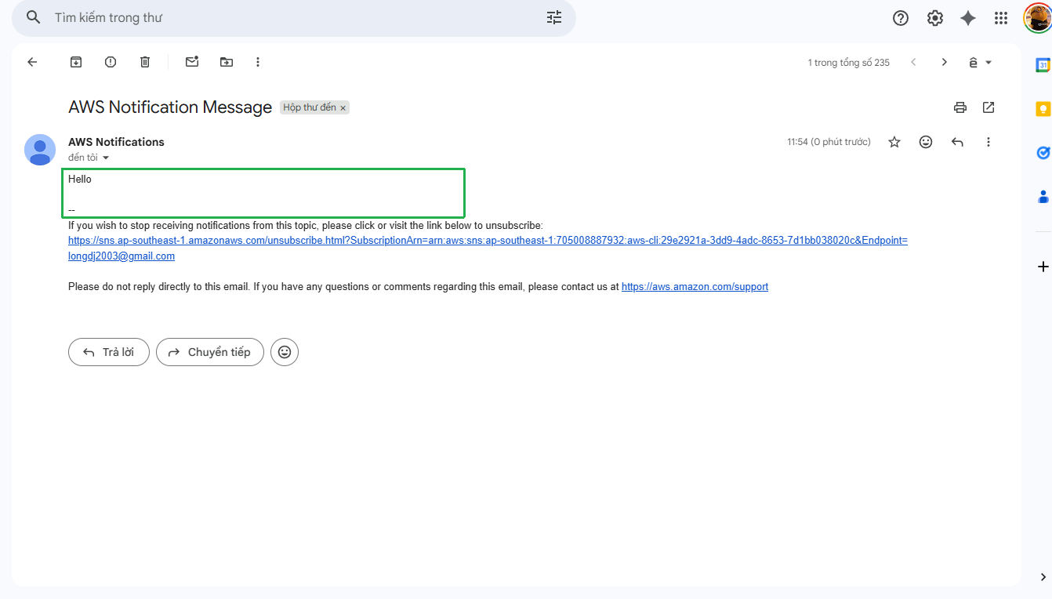
Task: Open Gemini sparkle assistant
Action: 968,18
